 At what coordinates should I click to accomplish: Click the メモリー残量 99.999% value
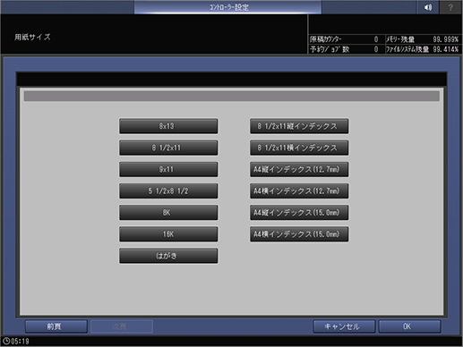tap(445, 39)
